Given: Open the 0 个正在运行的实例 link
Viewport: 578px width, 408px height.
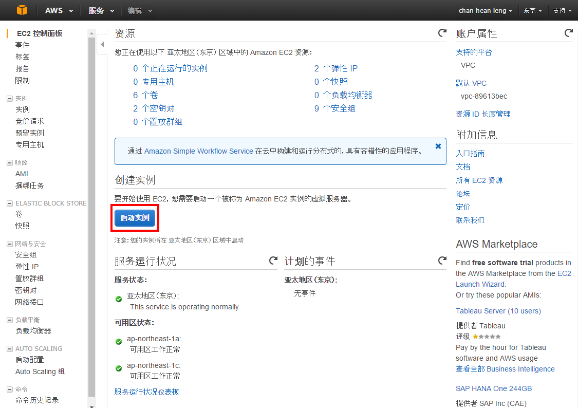Looking at the screenshot, I should pyautogui.click(x=170, y=68).
